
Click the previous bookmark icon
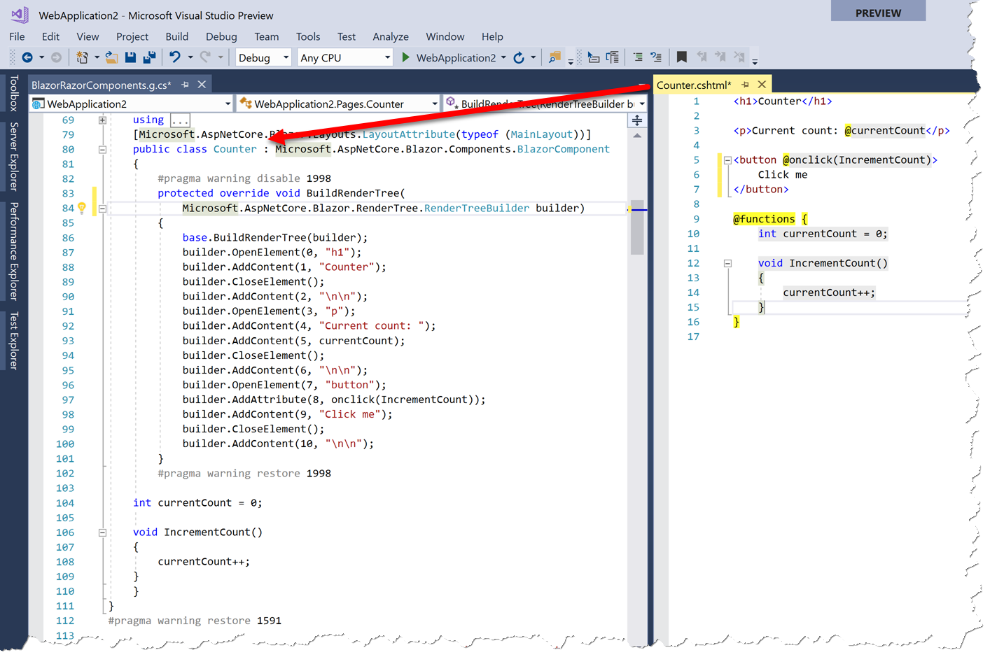tap(702, 57)
